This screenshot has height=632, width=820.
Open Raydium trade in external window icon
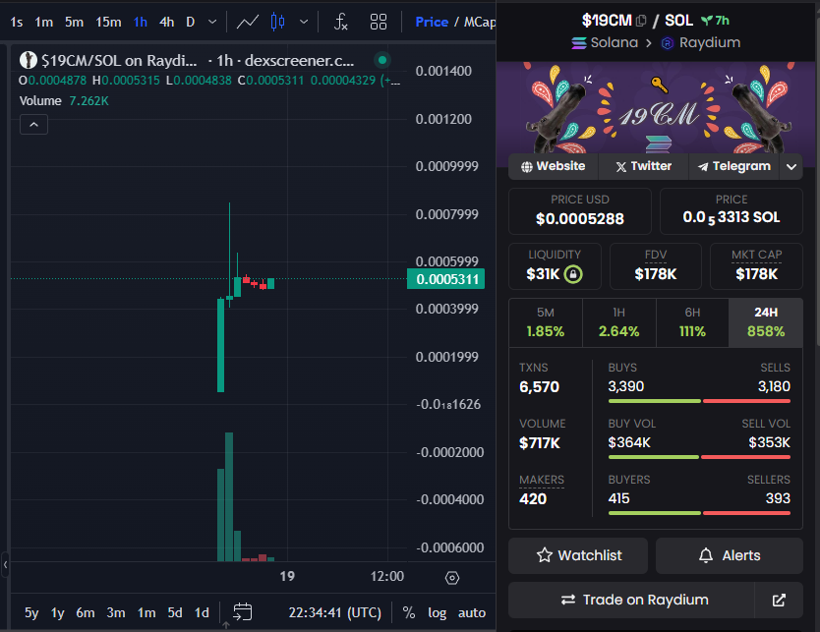click(x=779, y=601)
